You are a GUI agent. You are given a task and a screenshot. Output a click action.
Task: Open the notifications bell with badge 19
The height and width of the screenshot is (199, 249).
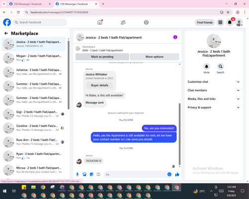(x=230, y=22)
